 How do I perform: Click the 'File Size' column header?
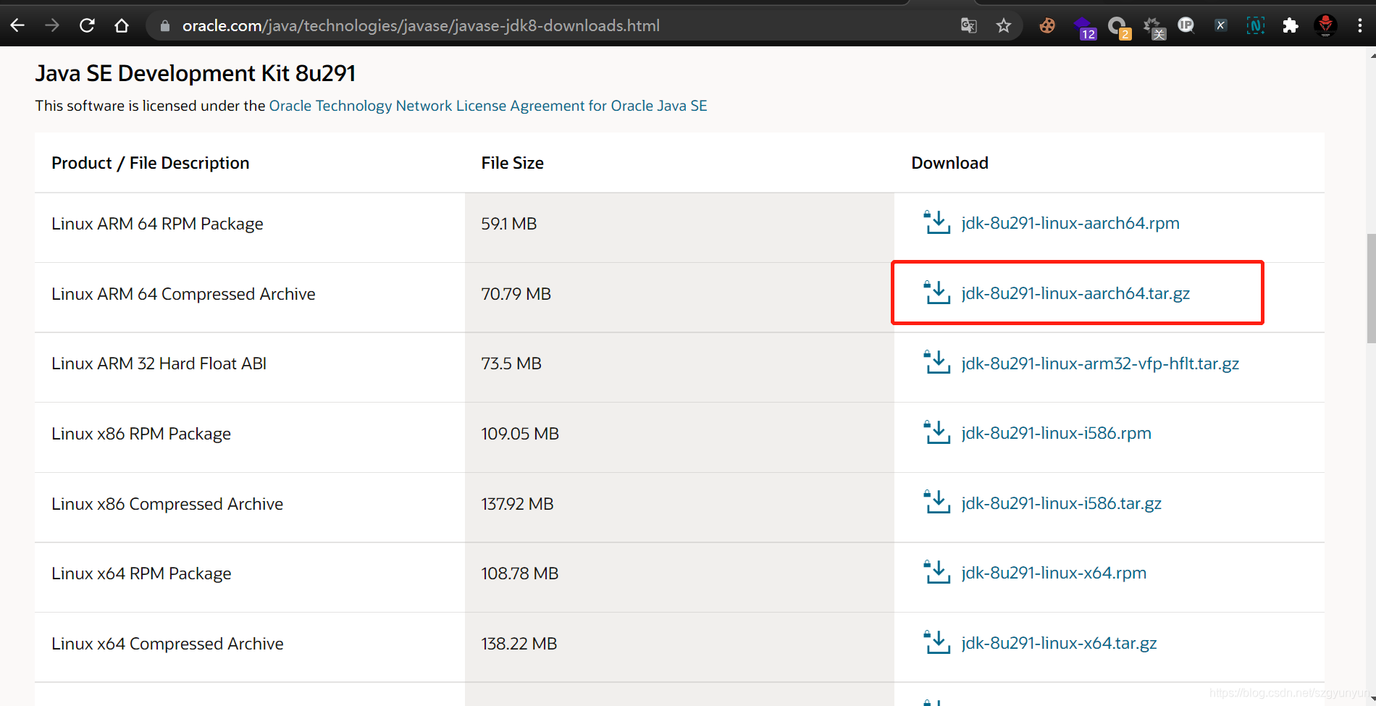(x=512, y=163)
